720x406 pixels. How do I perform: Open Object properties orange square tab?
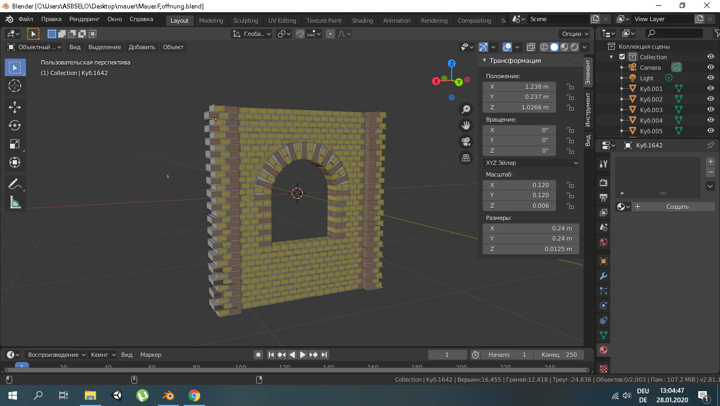click(x=603, y=261)
